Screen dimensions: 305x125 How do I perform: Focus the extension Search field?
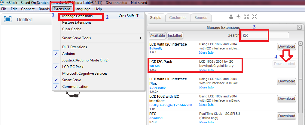[x=265, y=35]
